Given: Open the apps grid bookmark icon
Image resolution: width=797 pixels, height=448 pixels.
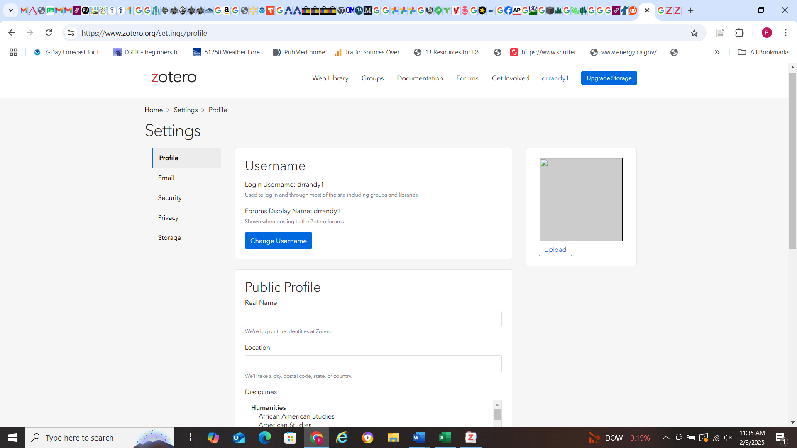Looking at the screenshot, I should (13, 52).
